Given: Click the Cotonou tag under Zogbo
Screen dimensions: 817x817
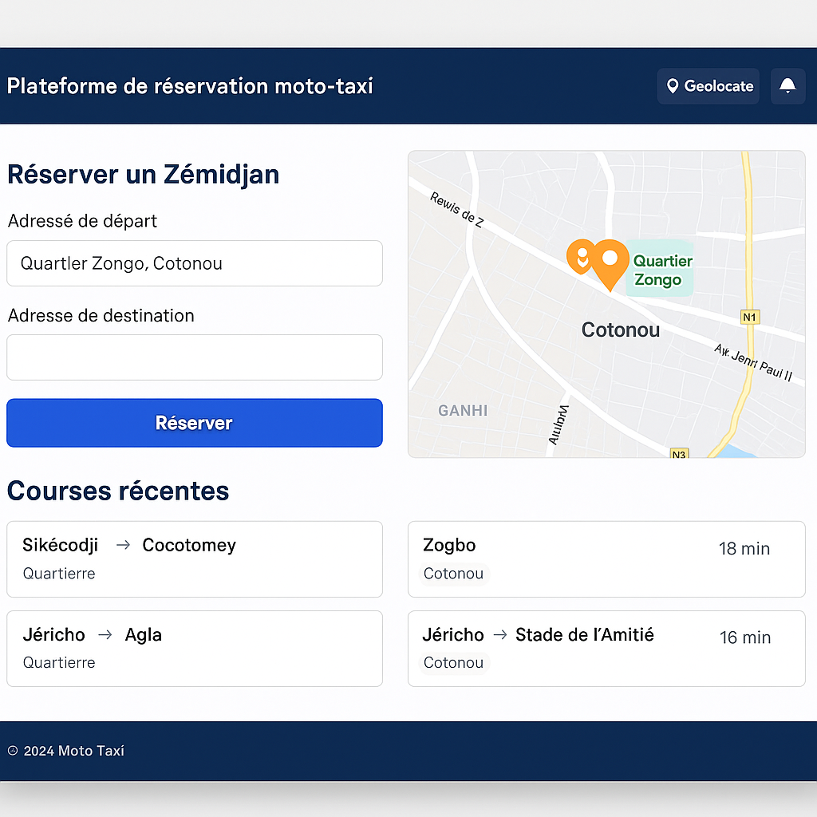Looking at the screenshot, I should coord(454,574).
